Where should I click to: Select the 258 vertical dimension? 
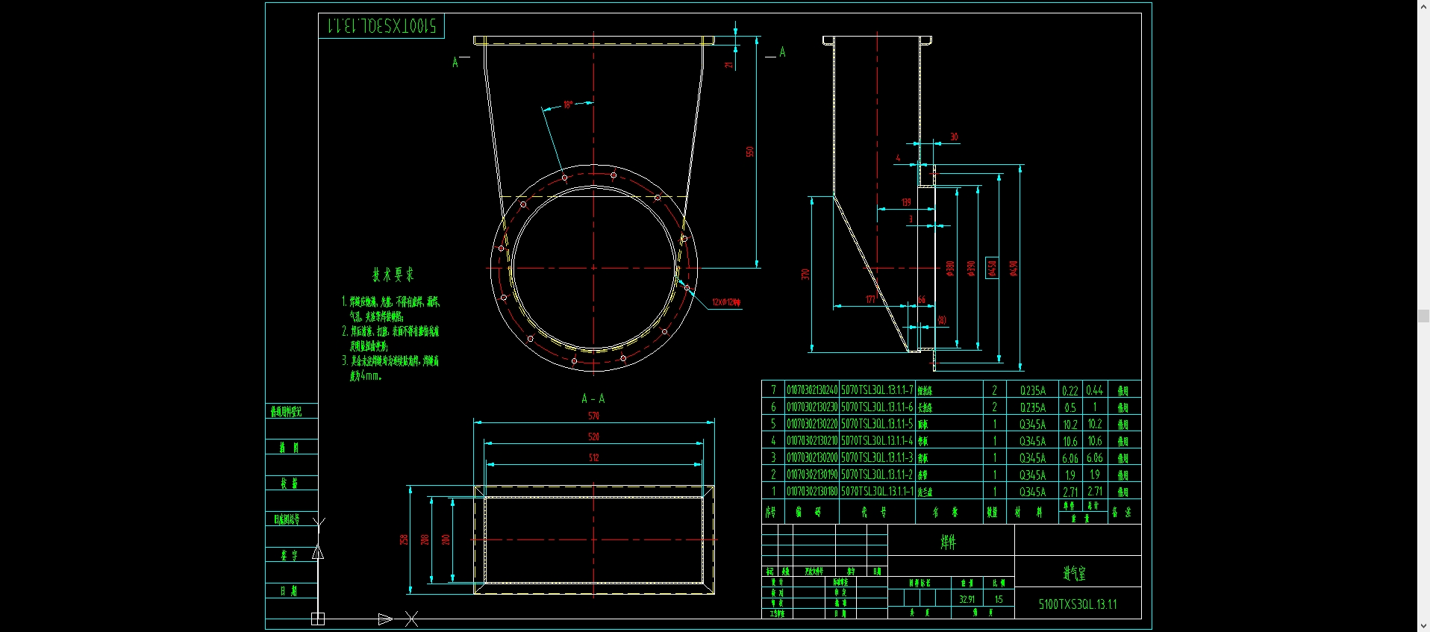pyautogui.click(x=404, y=539)
